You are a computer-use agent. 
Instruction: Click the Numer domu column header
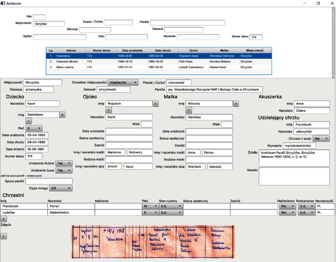pyautogui.click(x=102, y=50)
